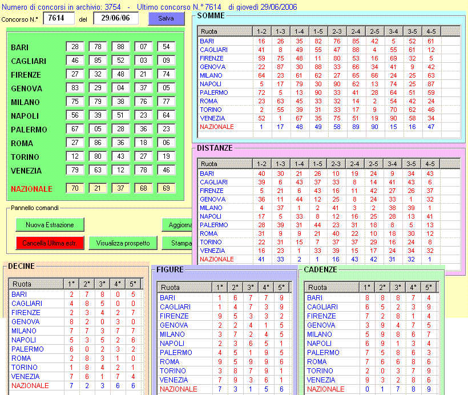This screenshot has width=468, height=395.
Task: Select the PALERMO row in DECINE table
Action: [x=76, y=349]
